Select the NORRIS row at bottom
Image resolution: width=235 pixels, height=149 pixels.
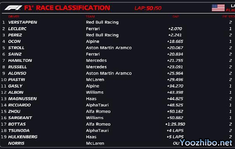tap(117, 143)
